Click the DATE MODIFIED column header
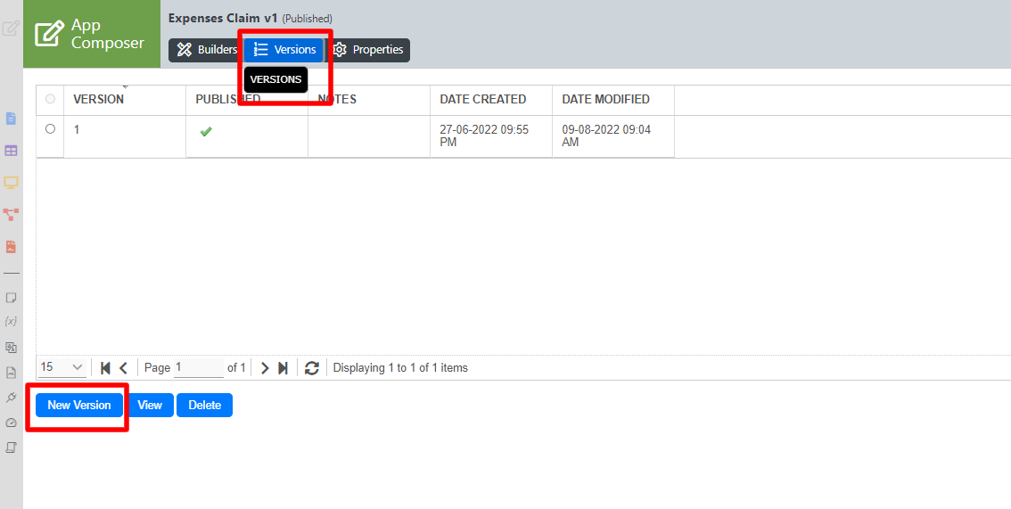The height and width of the screenshot is (509, 1011). click(x=613, y=100)
